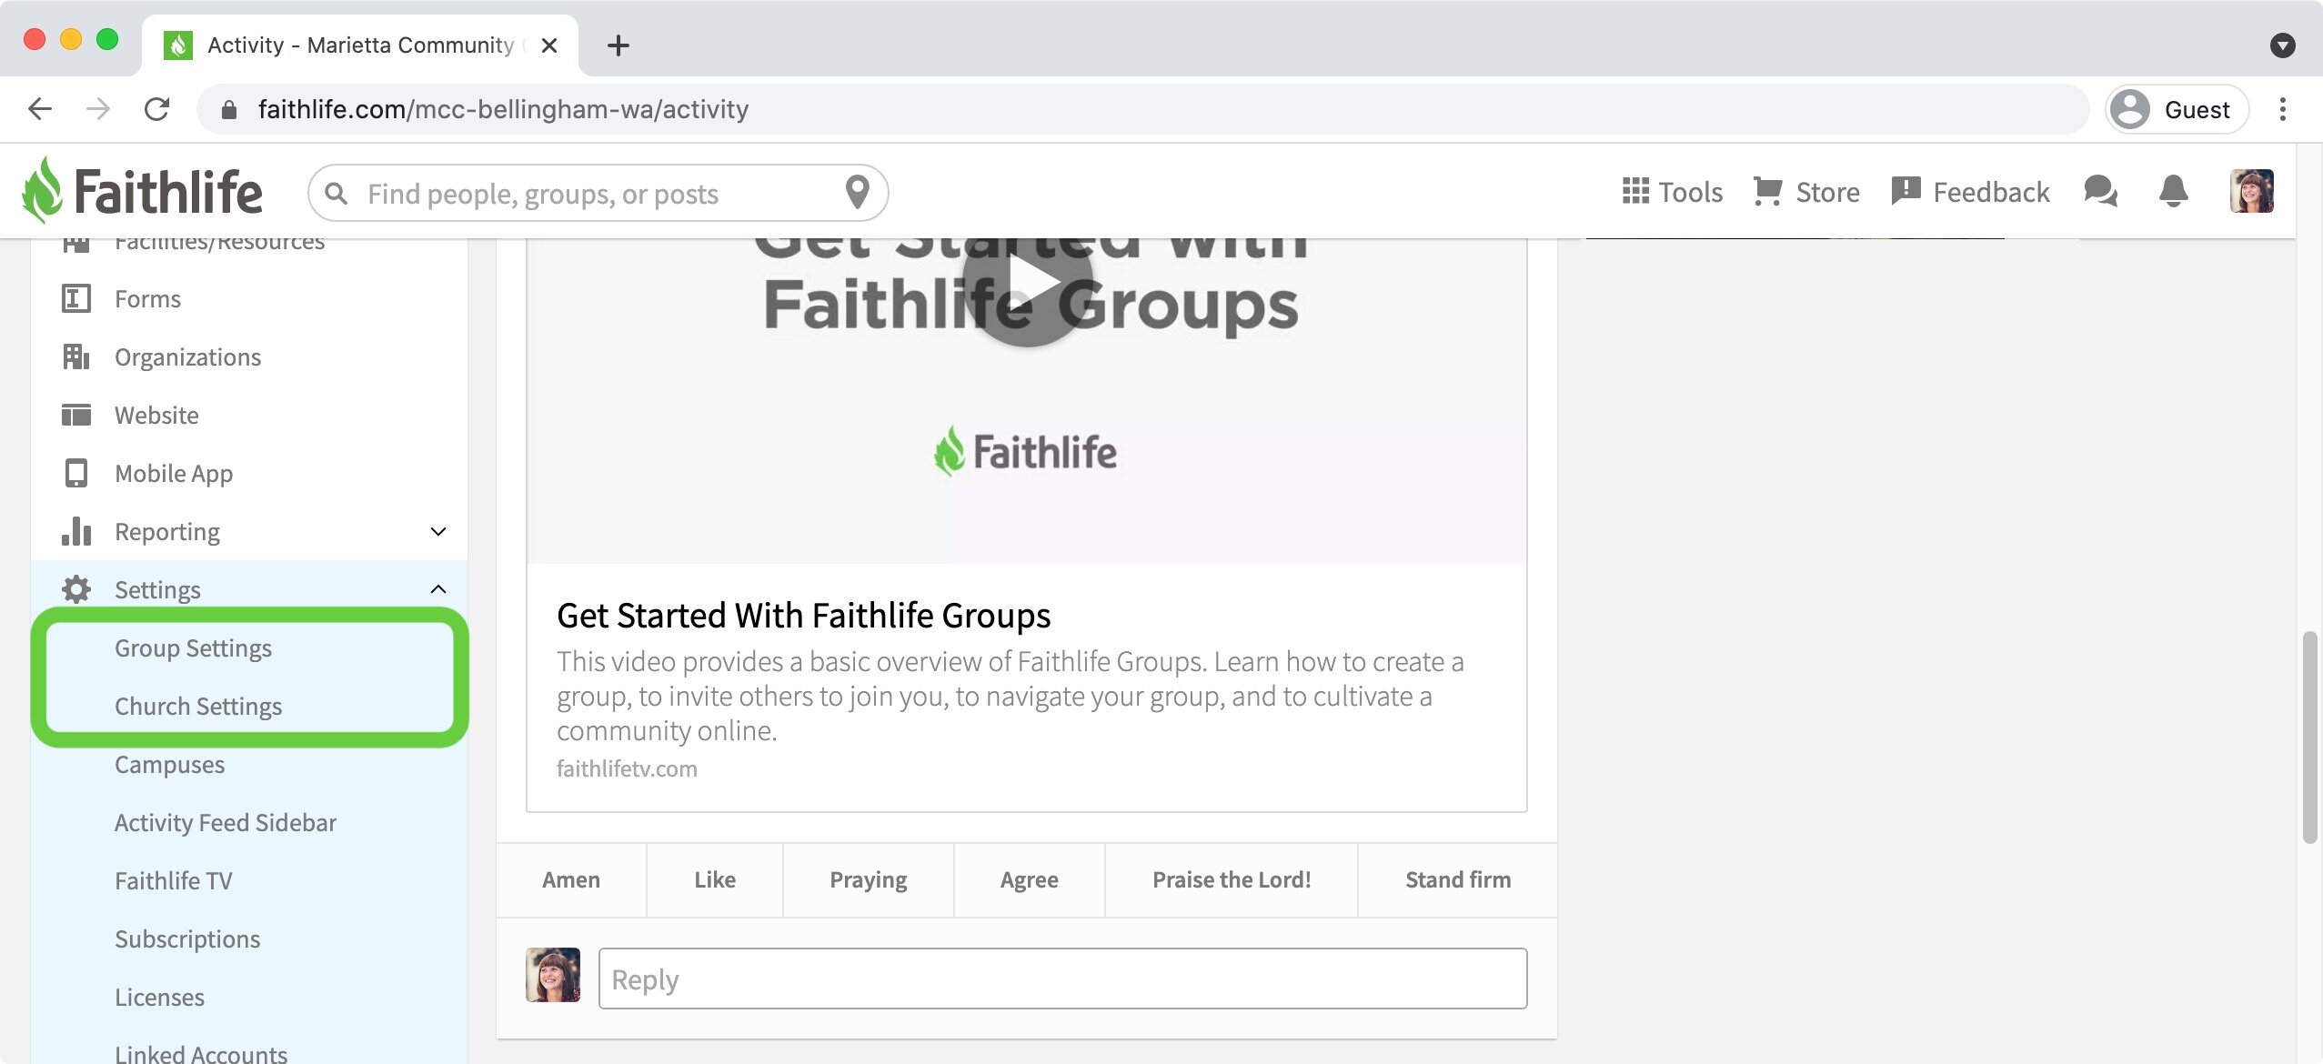Open the Tools grid icon
2323x1064 pixels.
click(1635, 191)
